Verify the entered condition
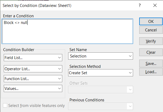This screenshot has width=163, height=112. click(151, 41)
